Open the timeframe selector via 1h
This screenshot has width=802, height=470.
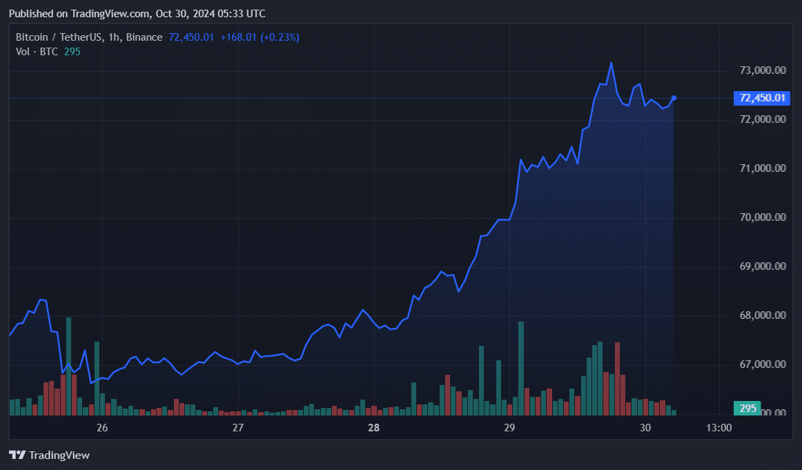coord(115,37)
